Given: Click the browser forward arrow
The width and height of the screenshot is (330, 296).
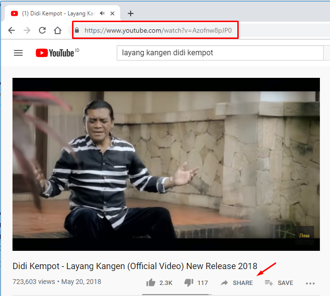Looking at the screenshot, I should 27,31.
